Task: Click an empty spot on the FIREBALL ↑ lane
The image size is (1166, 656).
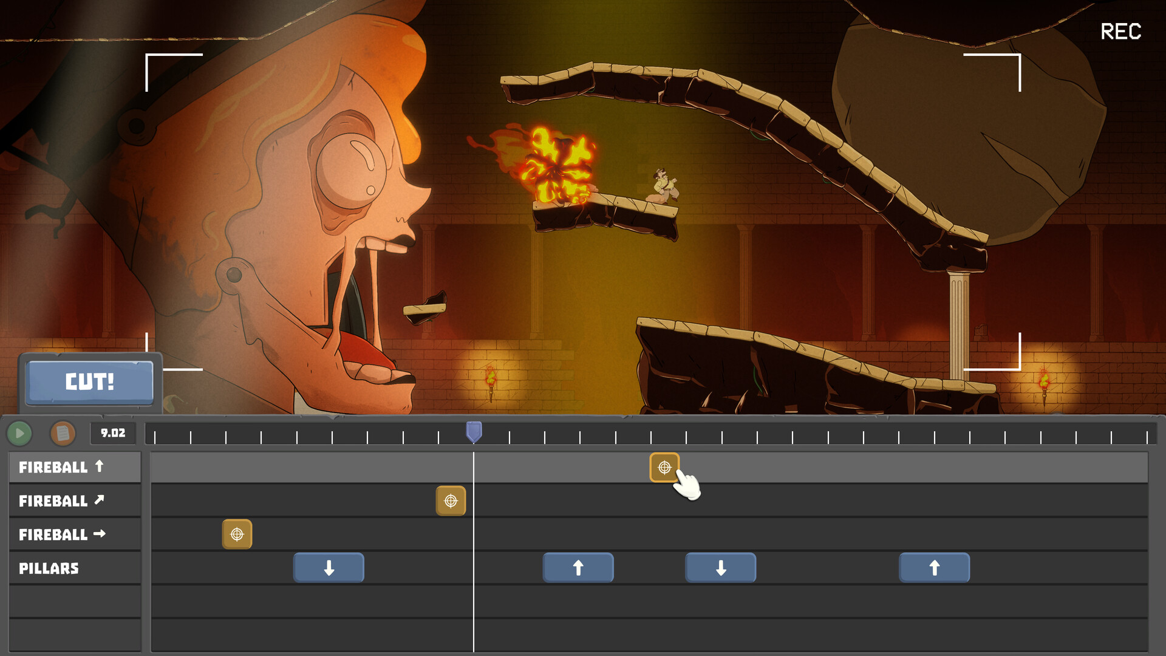Action: pos(911,467)
